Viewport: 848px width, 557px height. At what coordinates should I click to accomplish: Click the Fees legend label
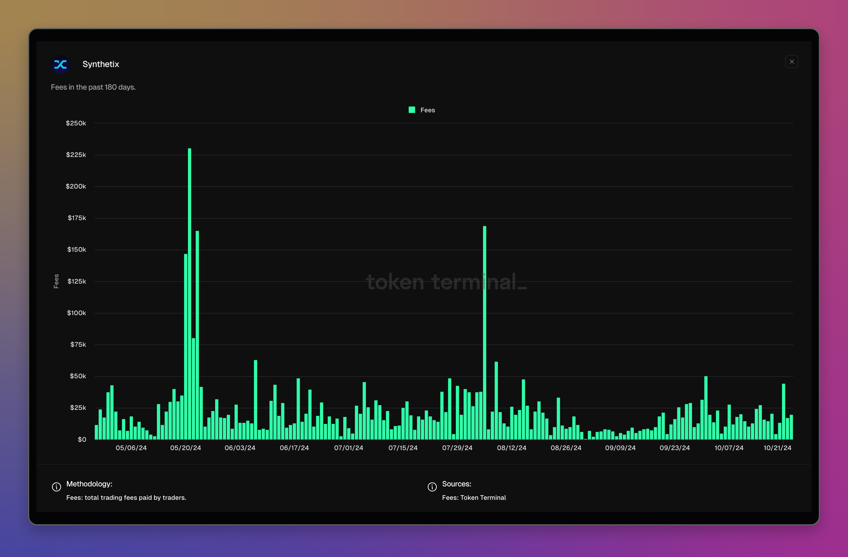(428, 110)
